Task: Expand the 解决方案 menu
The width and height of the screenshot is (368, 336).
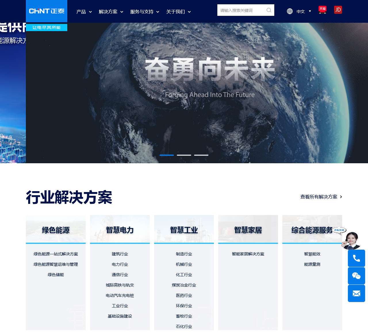Action: click(x=111, y=12)
